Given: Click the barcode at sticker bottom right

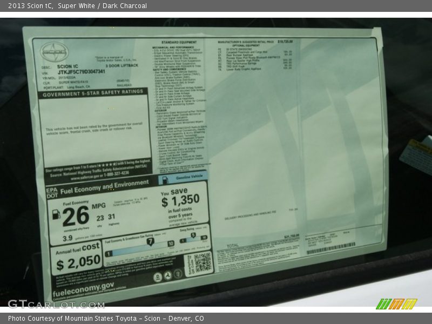Looking at the screenshot, I should click(x=331, y=248).
